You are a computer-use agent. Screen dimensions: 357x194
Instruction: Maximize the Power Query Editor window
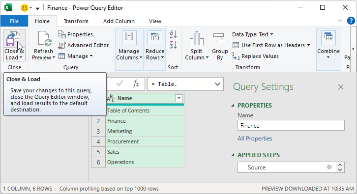(323, 7)
